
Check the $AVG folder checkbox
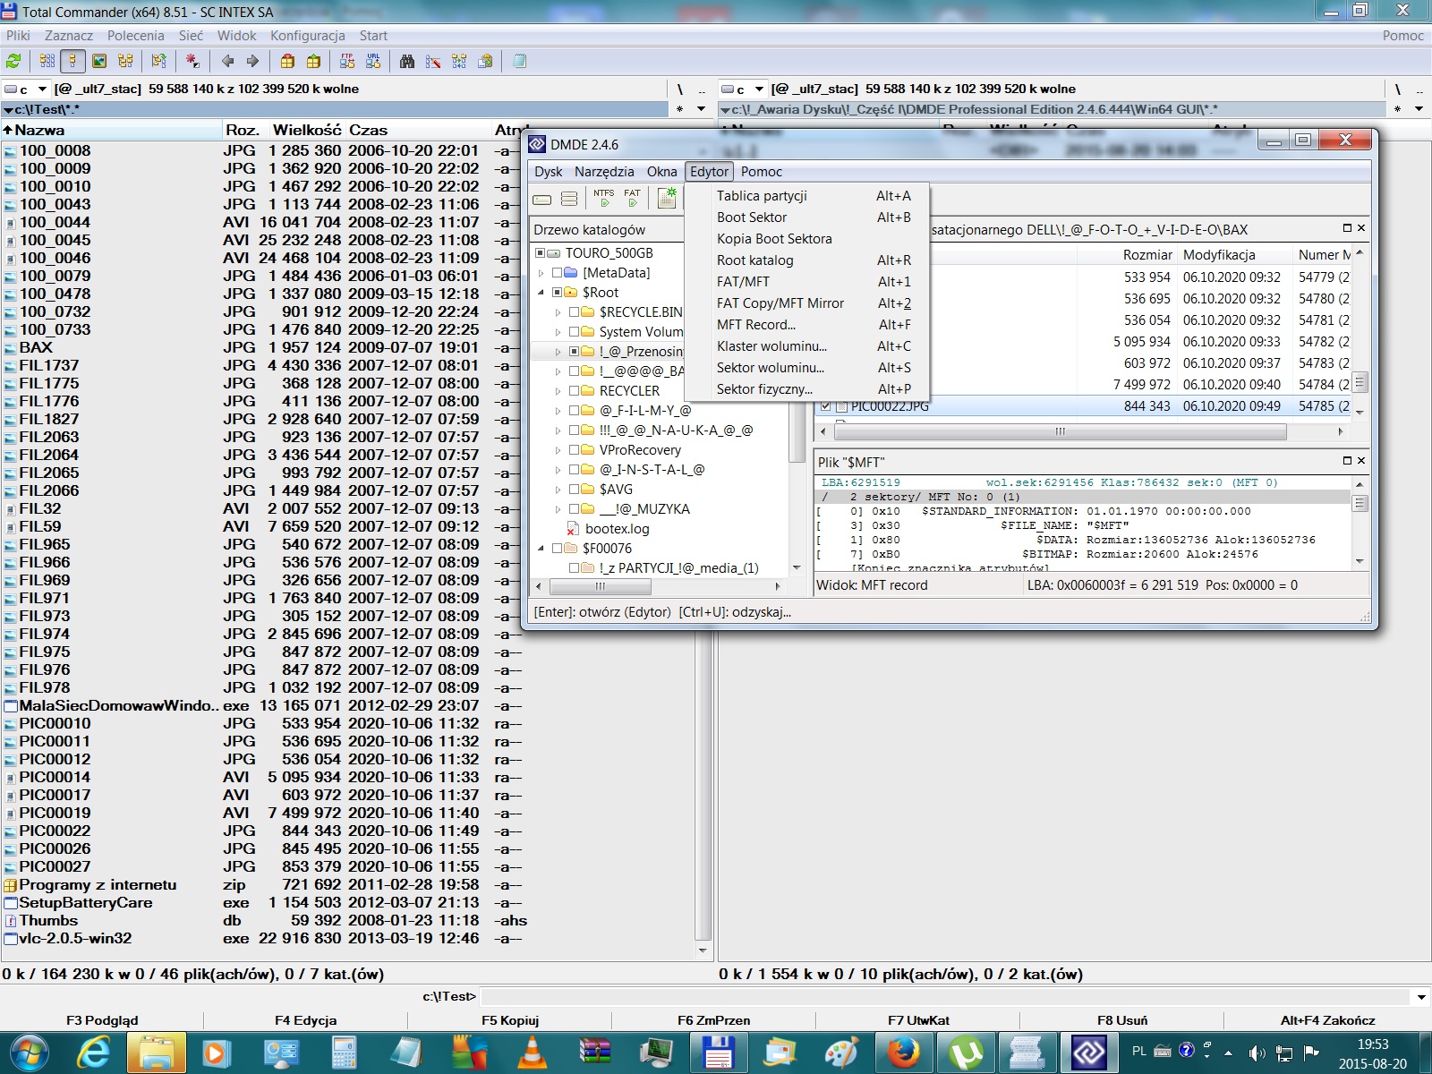575,490
